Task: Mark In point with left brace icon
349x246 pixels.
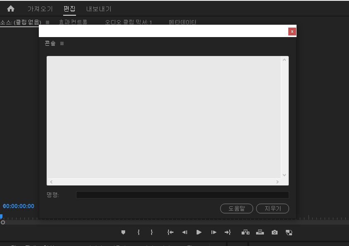Action: [x=138, y=232]
